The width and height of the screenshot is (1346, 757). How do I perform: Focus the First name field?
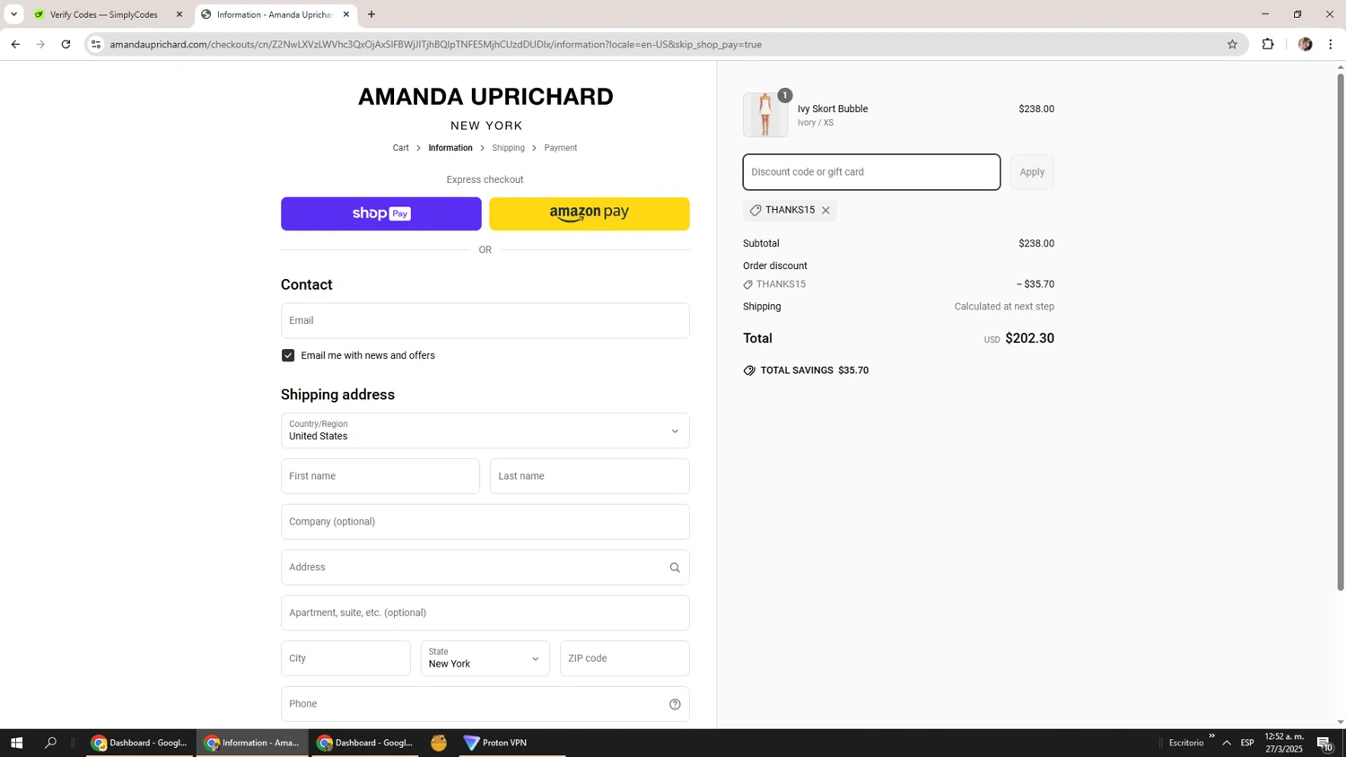[380, 477]
